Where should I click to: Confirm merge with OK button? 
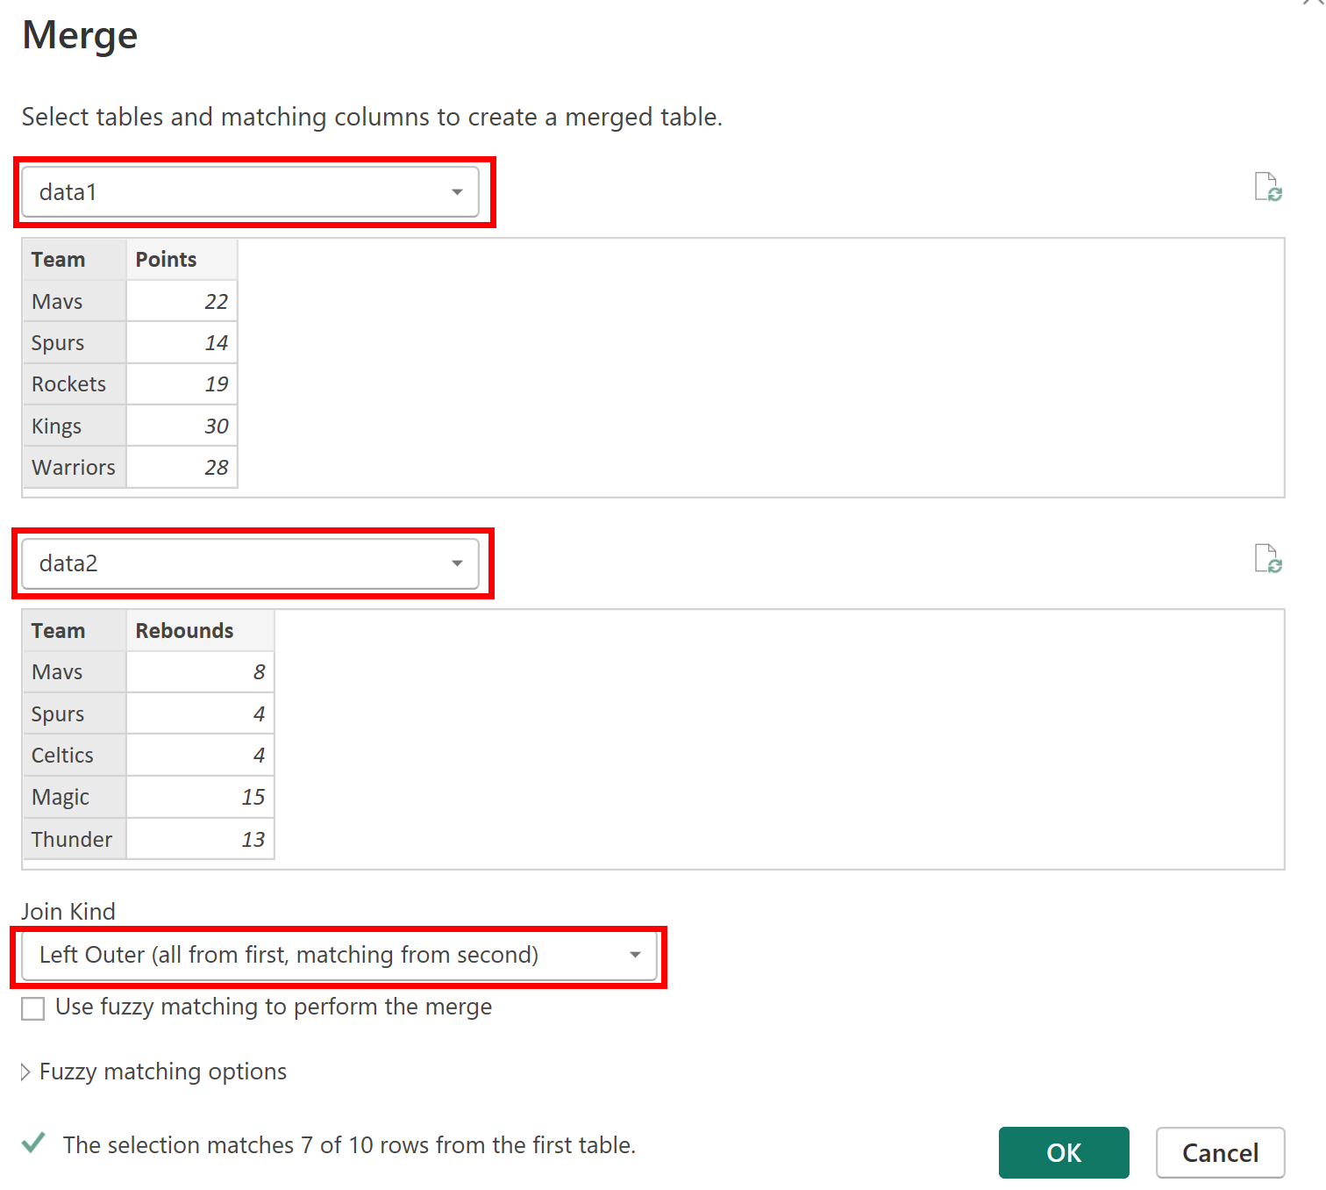click(x=1064, y=1152)
